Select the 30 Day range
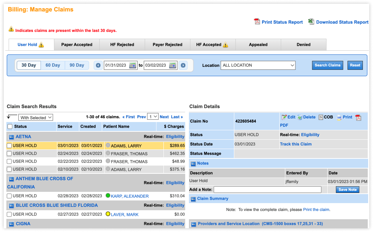 coord(29,65)
